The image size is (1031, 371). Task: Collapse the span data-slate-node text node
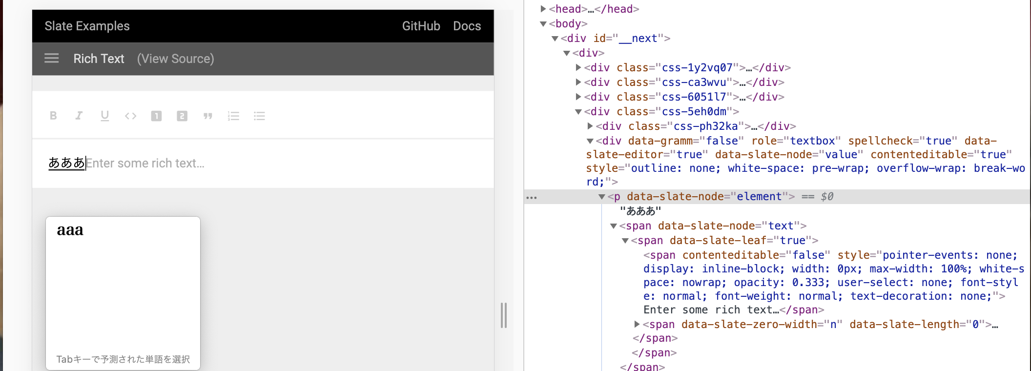tap(613, 226)
